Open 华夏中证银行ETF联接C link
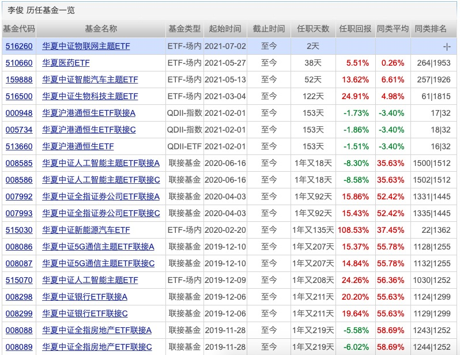This screenshot has width=460, height=355. [x=85, y=314]
